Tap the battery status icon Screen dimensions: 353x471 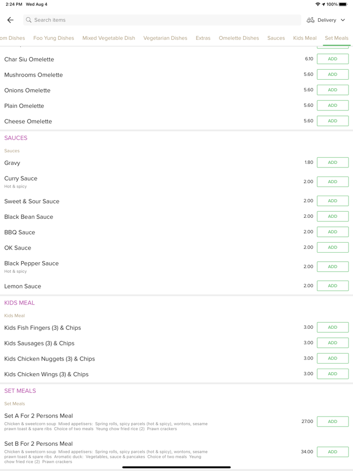pos(343,4)
